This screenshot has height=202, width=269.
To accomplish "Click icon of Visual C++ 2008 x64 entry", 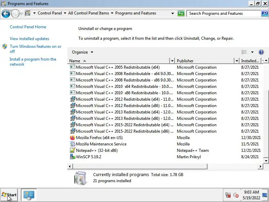I will [x=72, y=73].
